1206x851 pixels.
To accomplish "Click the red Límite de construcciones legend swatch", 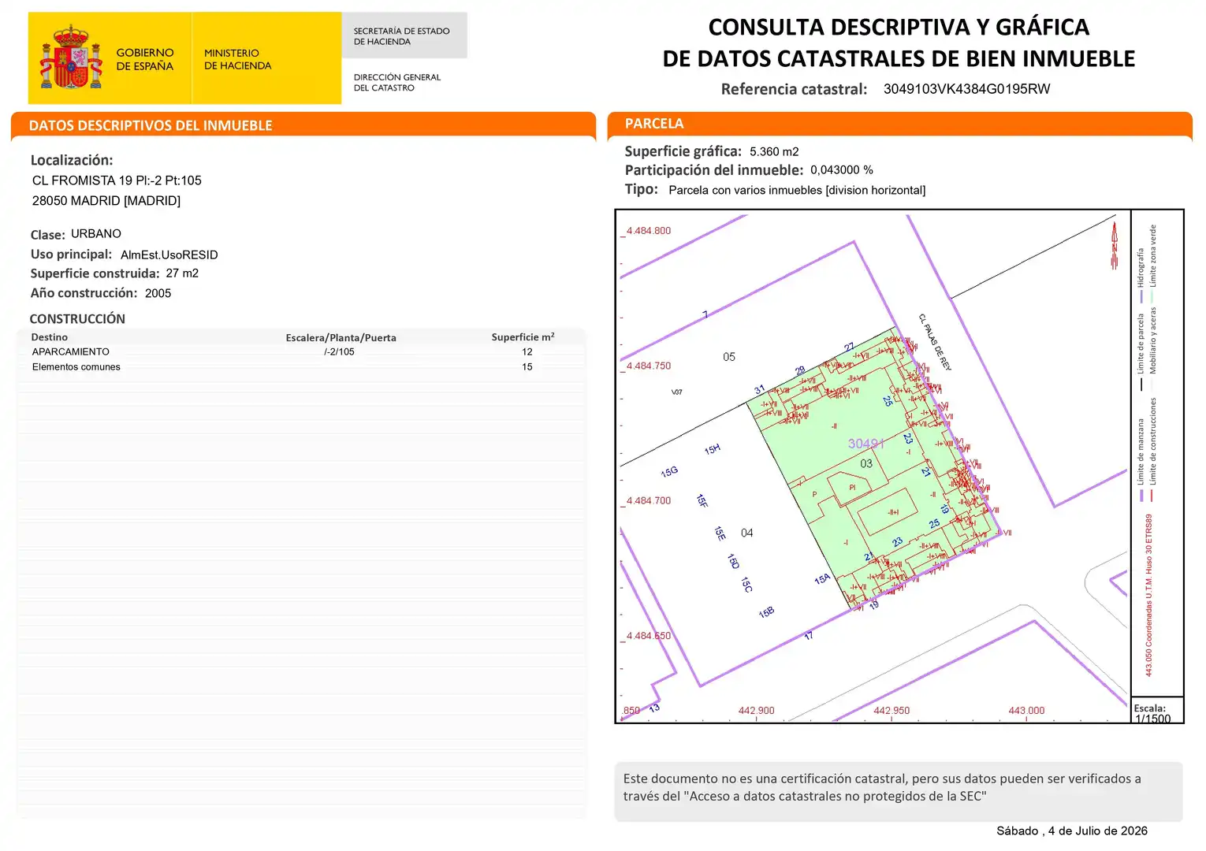I will [1152, 496].
